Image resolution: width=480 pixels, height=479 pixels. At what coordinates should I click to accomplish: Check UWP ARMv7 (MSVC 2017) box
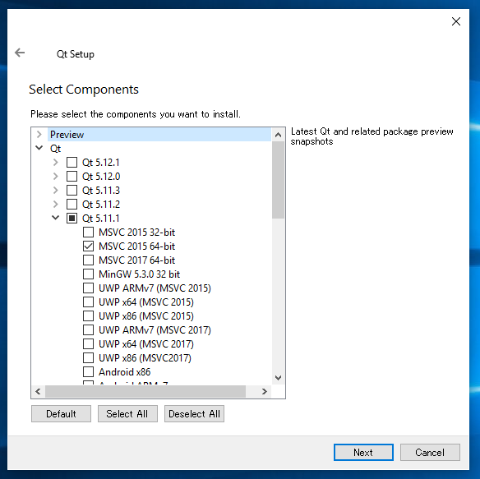coord(88,330)
